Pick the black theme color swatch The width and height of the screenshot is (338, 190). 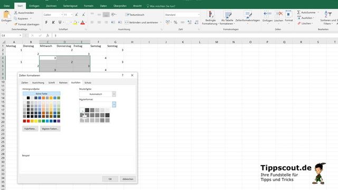[28, 98]
